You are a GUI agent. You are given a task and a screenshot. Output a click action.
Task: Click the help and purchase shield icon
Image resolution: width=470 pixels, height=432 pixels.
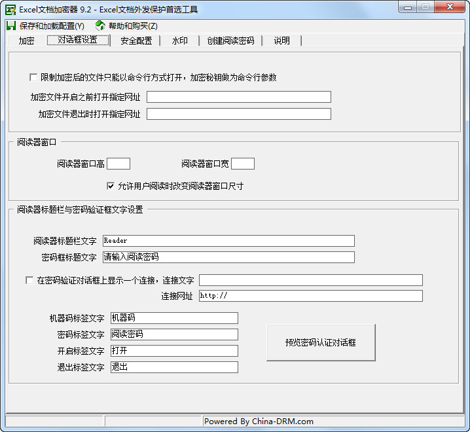[x=100, y=26]
